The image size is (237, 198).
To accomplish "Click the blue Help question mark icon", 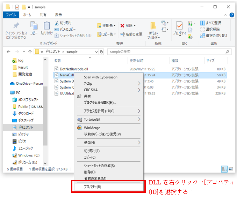I will point(232,15).
